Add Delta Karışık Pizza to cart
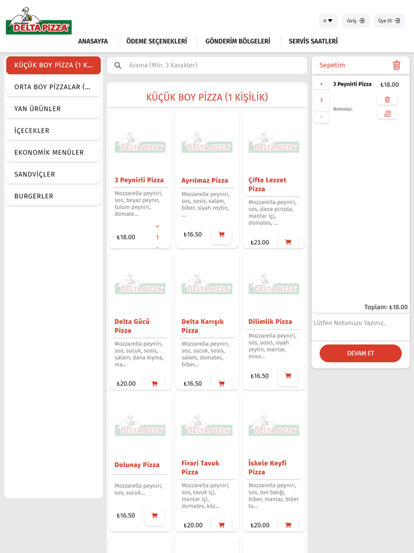 [x=221, y=383]
